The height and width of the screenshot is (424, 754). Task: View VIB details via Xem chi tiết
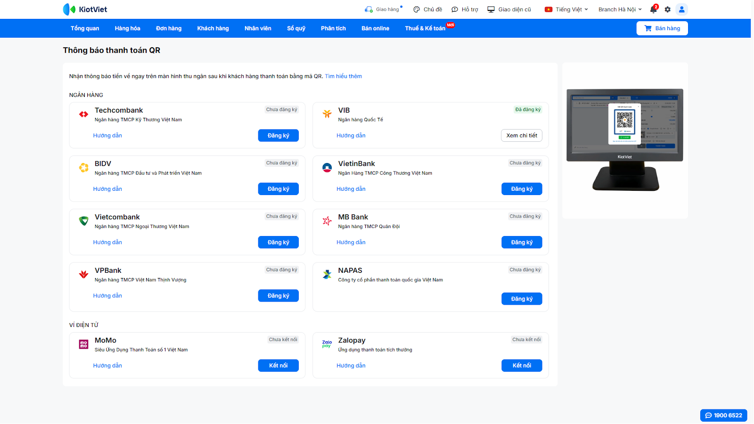[522, 136]
